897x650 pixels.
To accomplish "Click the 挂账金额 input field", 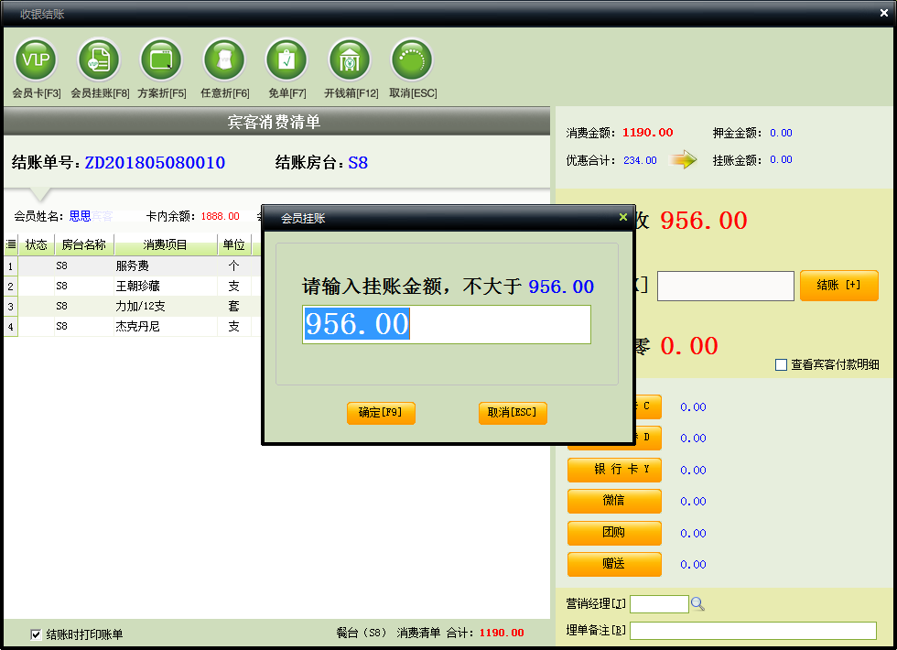I will click(447, 325).
